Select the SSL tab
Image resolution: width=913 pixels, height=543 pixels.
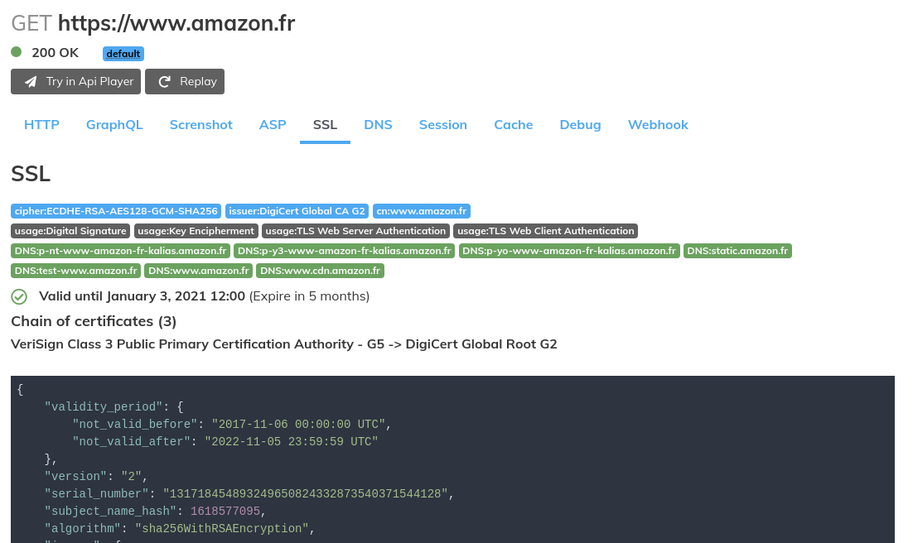pos(325,124)
